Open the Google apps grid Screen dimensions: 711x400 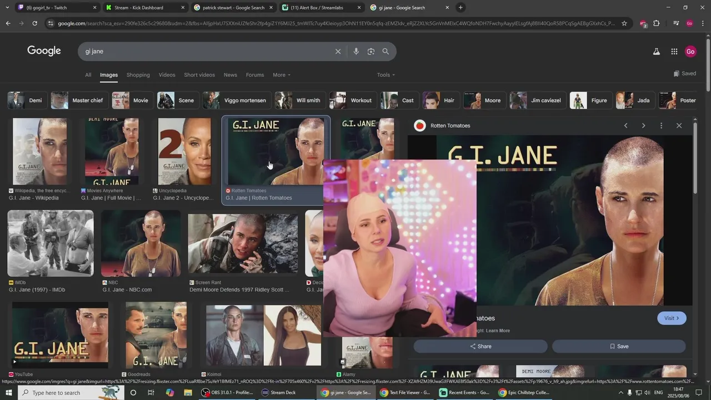point(674,51)
